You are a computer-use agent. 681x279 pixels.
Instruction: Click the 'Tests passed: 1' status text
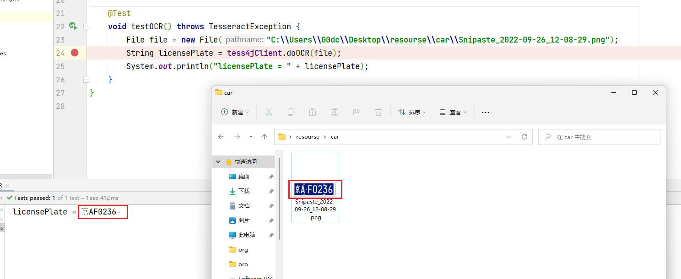tap(35, 198)
